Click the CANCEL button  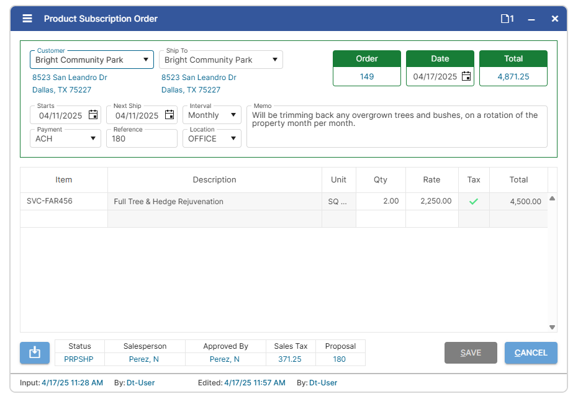[531, 352]
